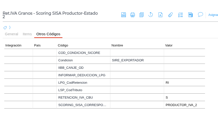Open attachments via paperclip icon

[x=170, y=15]
